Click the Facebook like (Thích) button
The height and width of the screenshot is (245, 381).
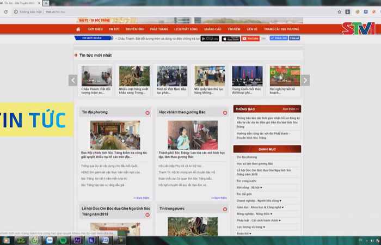279,38
